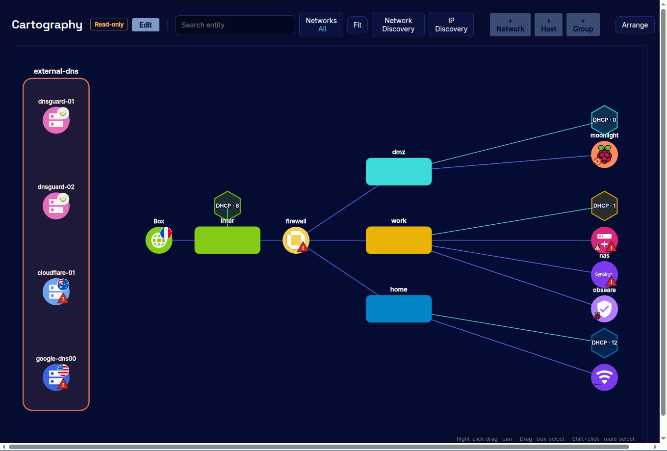667x451 pixels.
Task: Click the Read-only mode badge
Action: point(109,25)
